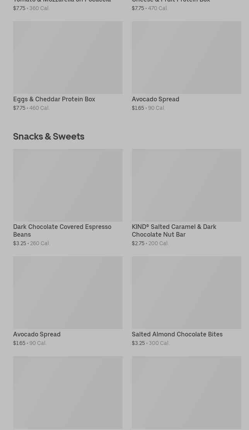This screenshot has height=430, width=249.
Task: View the KIND Salted Caramel Nut Bar image
Action: pos(186,185)
